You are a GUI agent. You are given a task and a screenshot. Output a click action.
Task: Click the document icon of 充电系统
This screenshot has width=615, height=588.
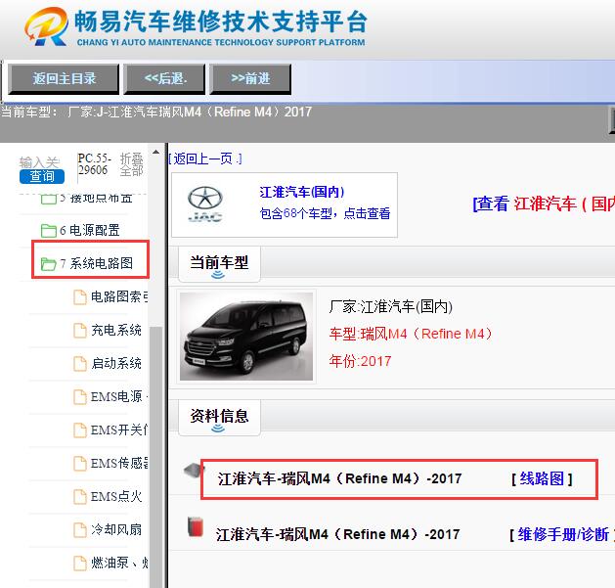point(80,331)
